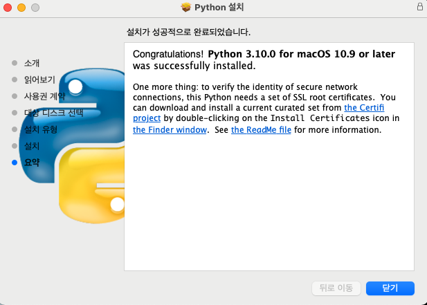The image size is (427, 305).
Task: Click the lock icon in title bar
Action: [420, 6]
